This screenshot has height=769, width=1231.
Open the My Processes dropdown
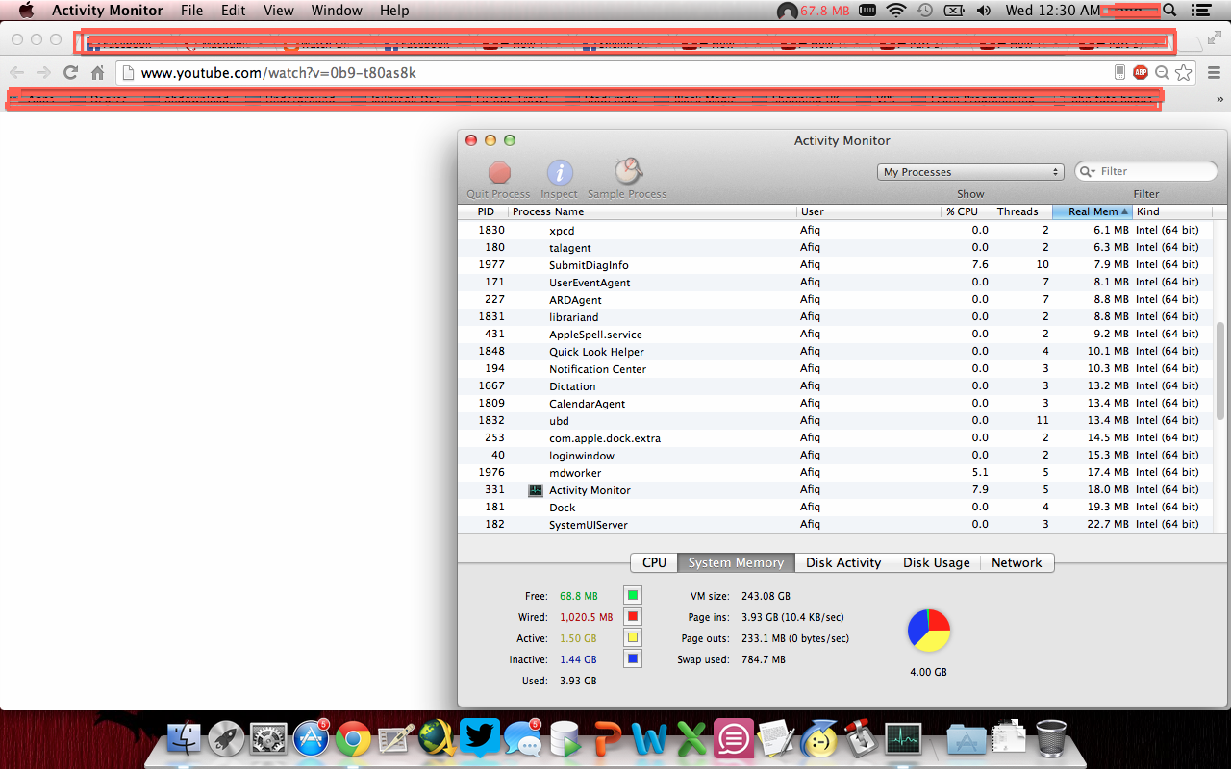(x=970, y=172)
